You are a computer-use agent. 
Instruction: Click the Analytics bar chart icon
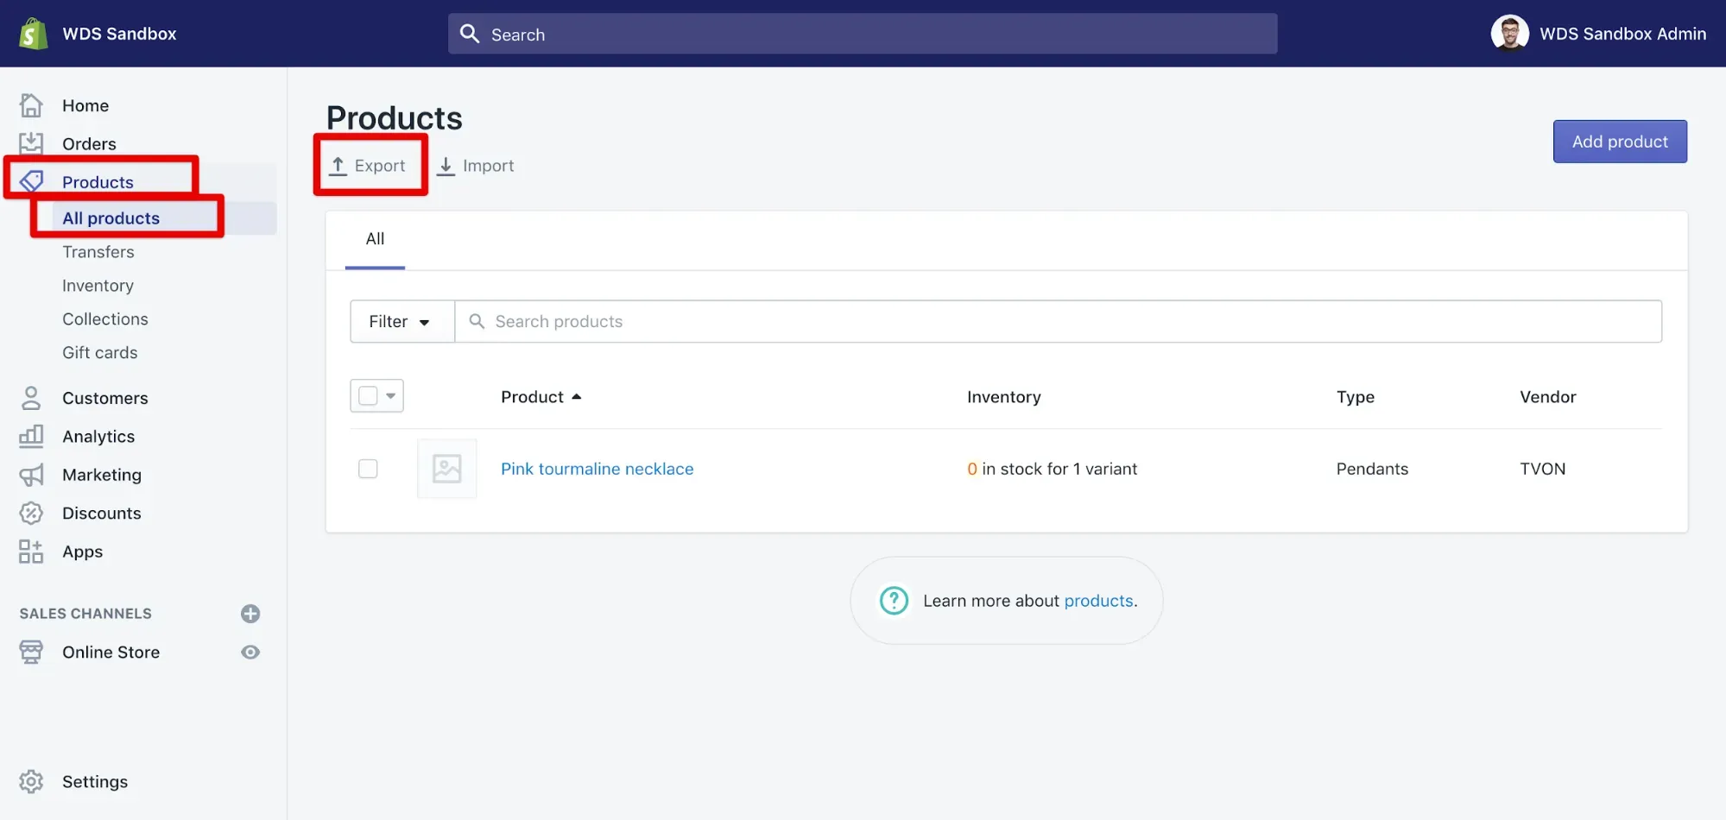pos(31,436)
